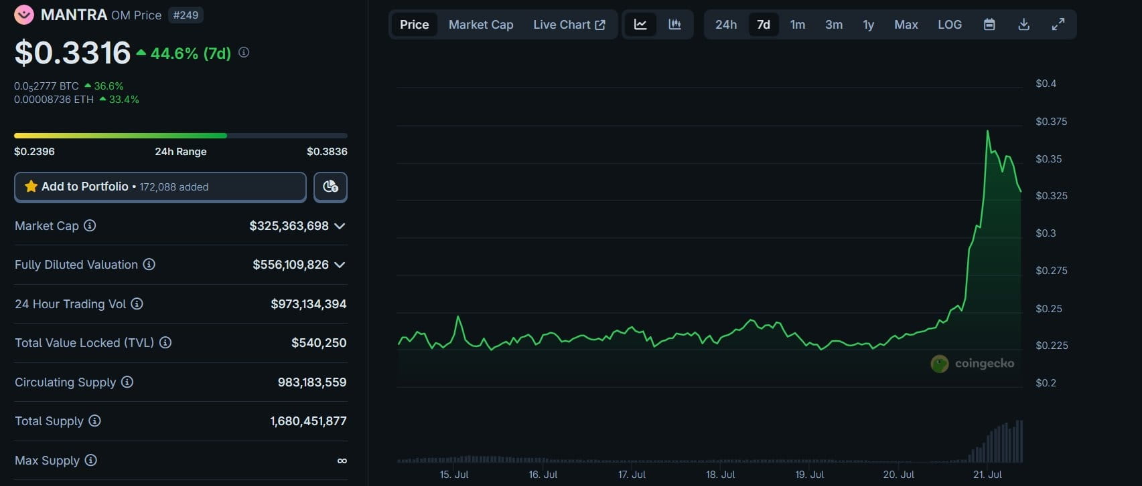Select the 24h time range
This screenshot has height=486, width=1142.
coord(726,25)
